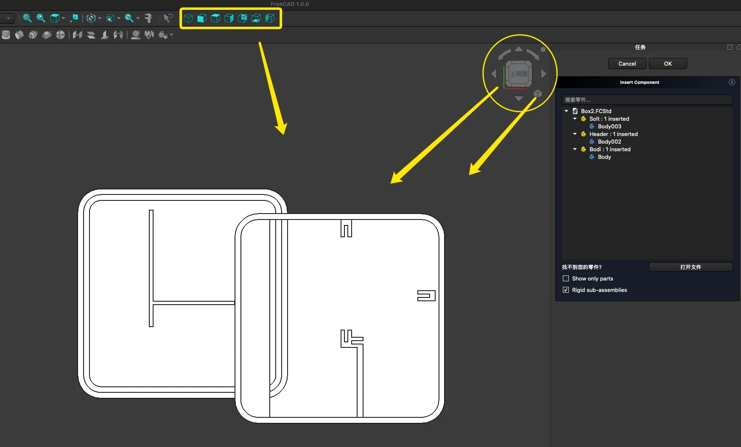Select the isometric view cube icon

tap(188, 18)
